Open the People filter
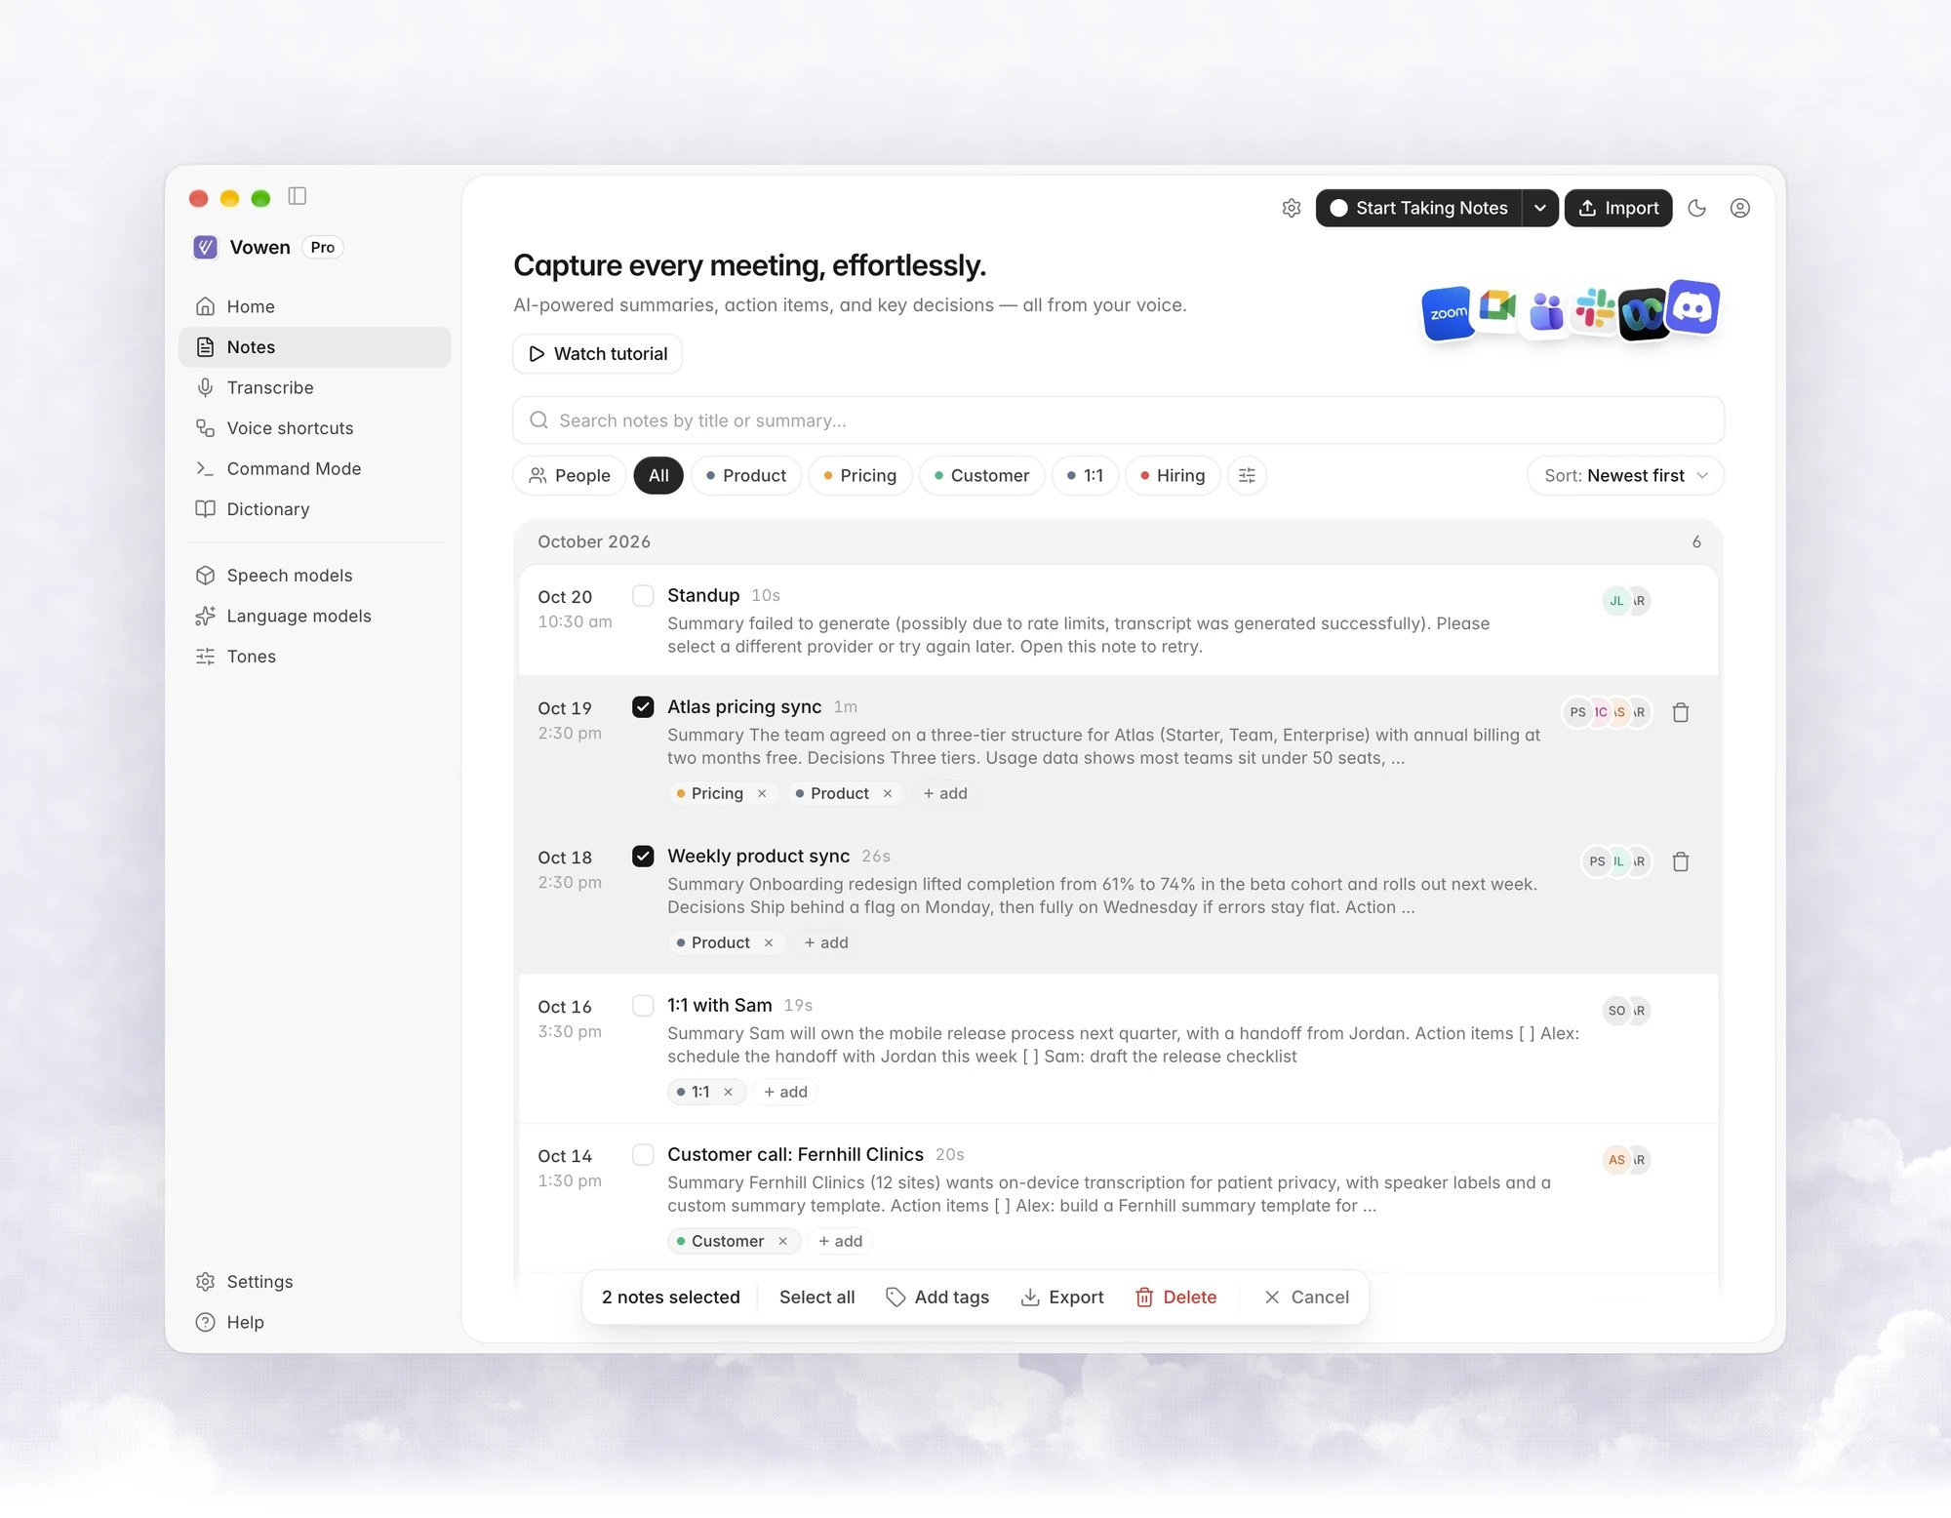 tap(570, 475)
